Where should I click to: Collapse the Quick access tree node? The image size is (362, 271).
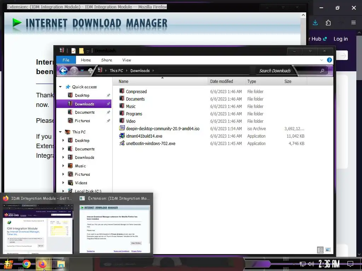tap(60, 87)
